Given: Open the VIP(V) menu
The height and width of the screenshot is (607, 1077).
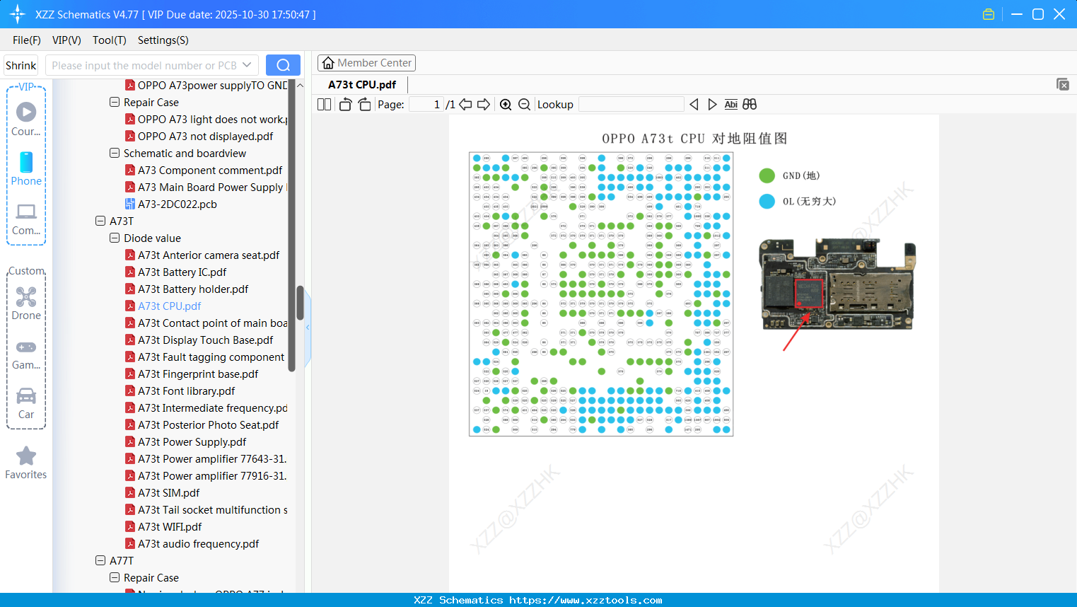Looking at the screenshot, I should tap(66, 40).
